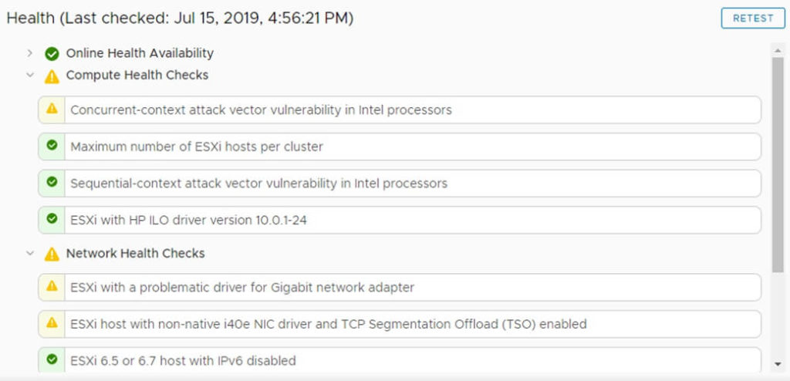Click the green check on the HP ILO driver row
The width and height of the screenshot is (790, 381).
(52, 219)
